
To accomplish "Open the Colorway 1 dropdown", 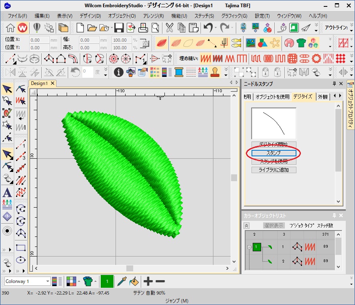I will pos(48,281).
